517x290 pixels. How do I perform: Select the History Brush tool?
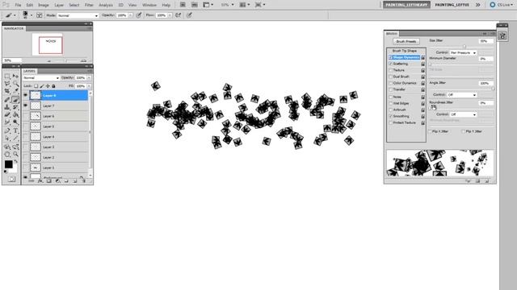point(15,107)
